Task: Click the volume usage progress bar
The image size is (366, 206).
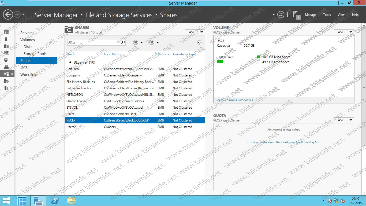Action: click(x=234, y=62)
